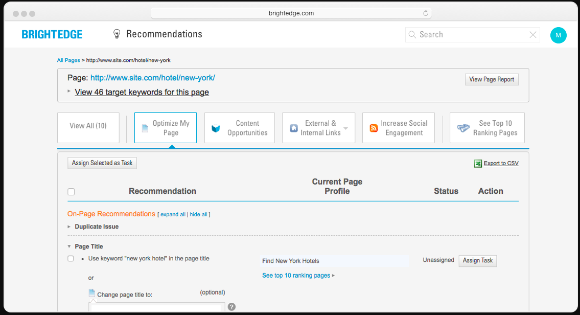
Task: Check the select-all checkbox in the header row
Action: (71, 191)
